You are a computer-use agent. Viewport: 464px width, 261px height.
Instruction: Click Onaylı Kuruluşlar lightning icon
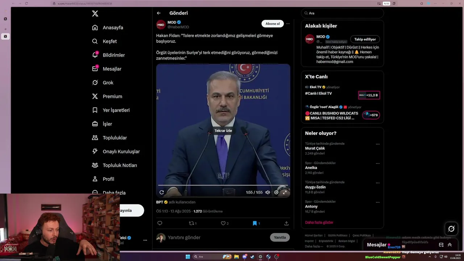pyautogui.click(x=95, y=152)
